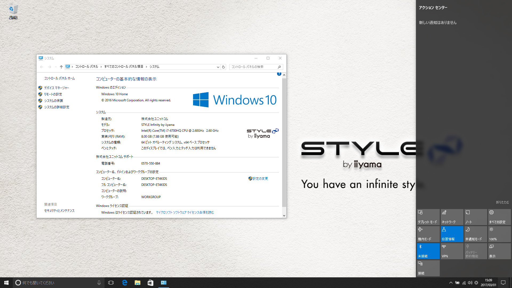Click the computer icon in address bar

[x=68, y=67]
